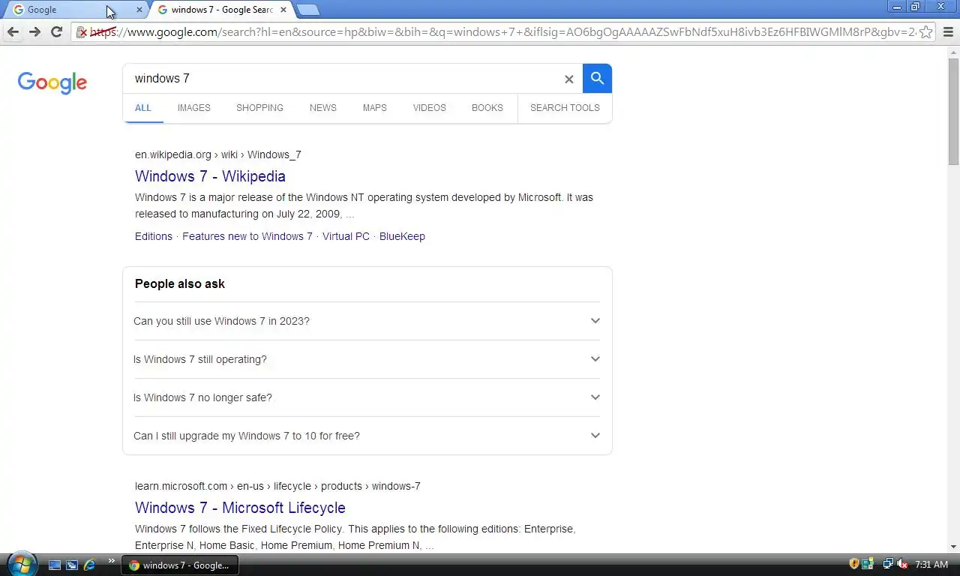Open a new browser tab

pos(307,10)
